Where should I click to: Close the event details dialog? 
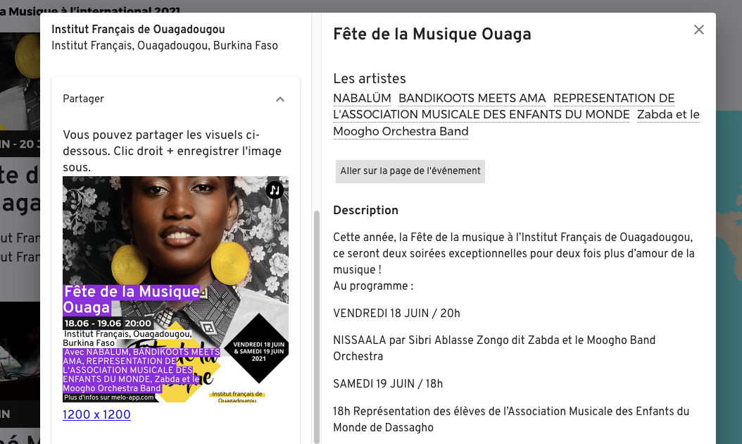(698, 30)
